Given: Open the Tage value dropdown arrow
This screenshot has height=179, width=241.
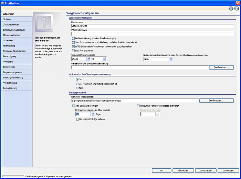Looking at the screenshot, I should click(x=93, y=114).
